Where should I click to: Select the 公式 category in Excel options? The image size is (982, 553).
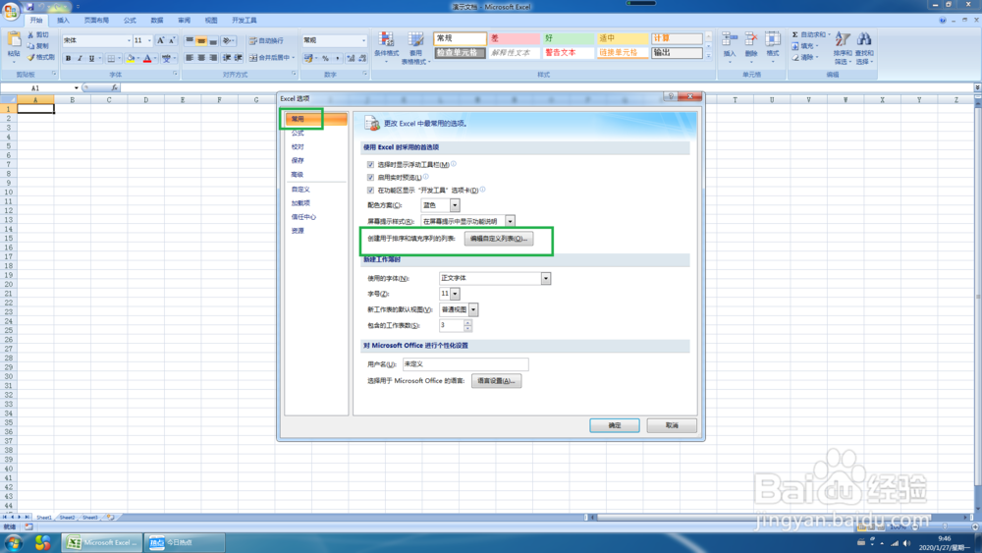click(x=298, y=133)
